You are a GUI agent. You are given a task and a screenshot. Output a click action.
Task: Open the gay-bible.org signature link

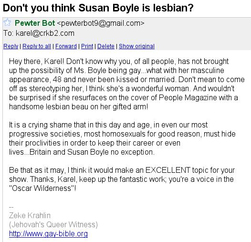tap(48, 234)
